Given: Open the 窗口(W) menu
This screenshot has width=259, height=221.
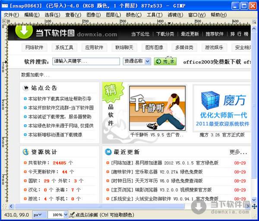Looking at the screenshot, I should 197,15.
